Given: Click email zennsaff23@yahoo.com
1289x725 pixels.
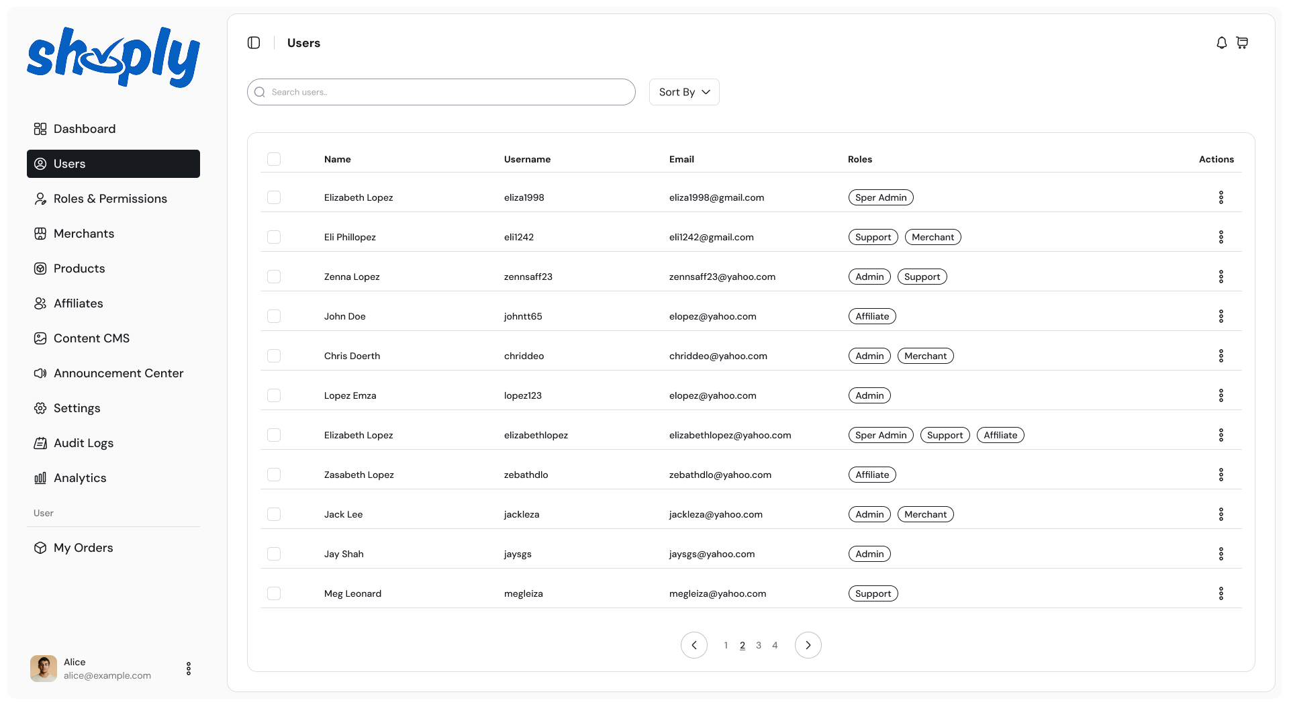Looking at the screenshot, I should coord(722,277).
